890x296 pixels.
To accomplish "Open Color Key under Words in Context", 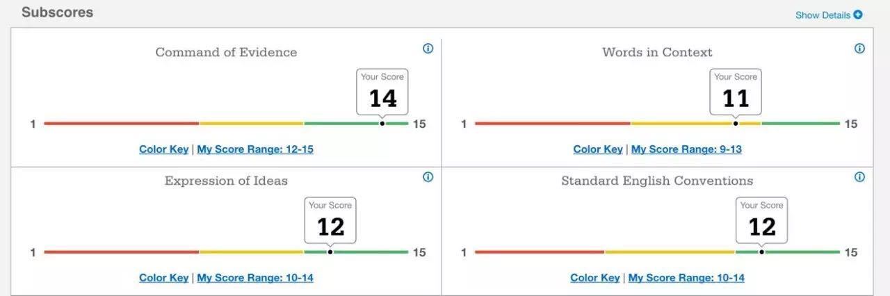I will [x=597, y=149].
